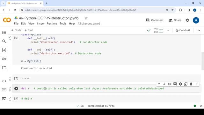Open the variables inspector panel
This screenshot has width=204, height=115.
(x=4, y=50)
